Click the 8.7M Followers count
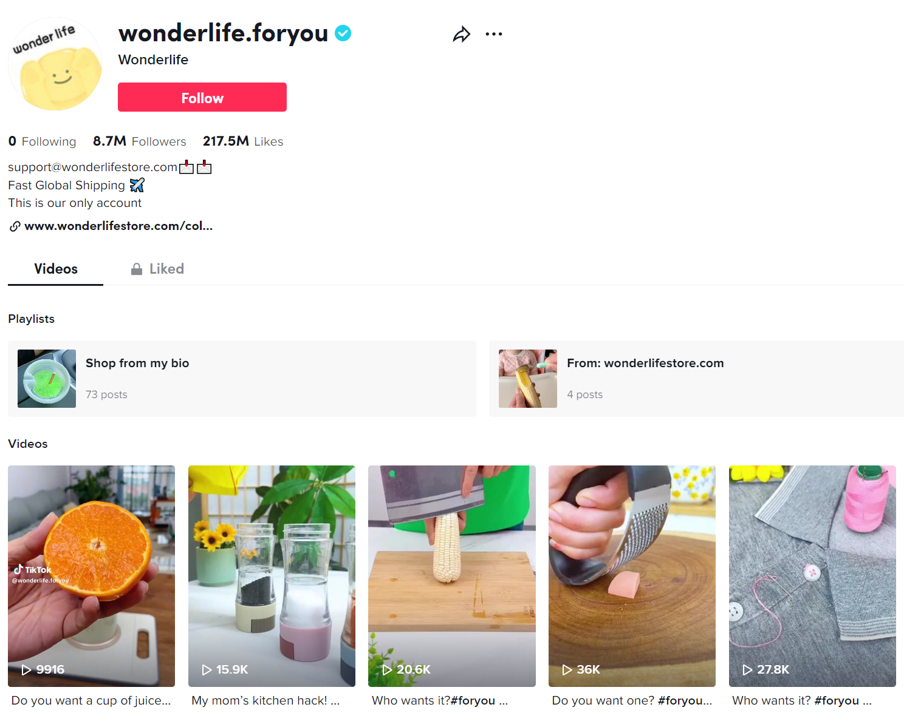Image resolution: width=904 pixels, height=727 pixels. tap(140, 141)
